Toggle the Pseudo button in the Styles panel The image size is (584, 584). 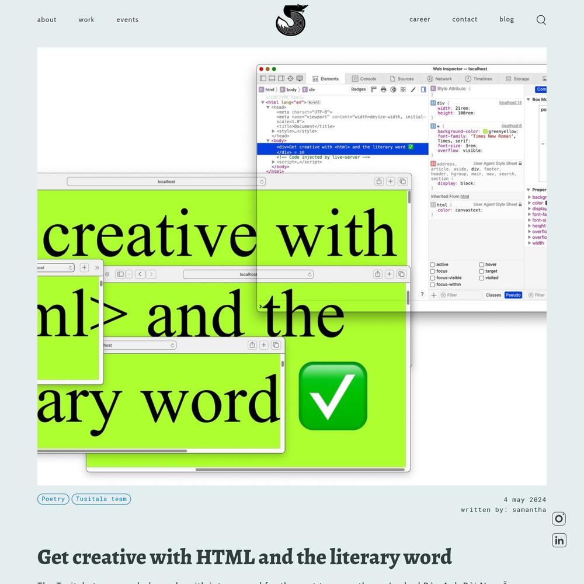513,295
